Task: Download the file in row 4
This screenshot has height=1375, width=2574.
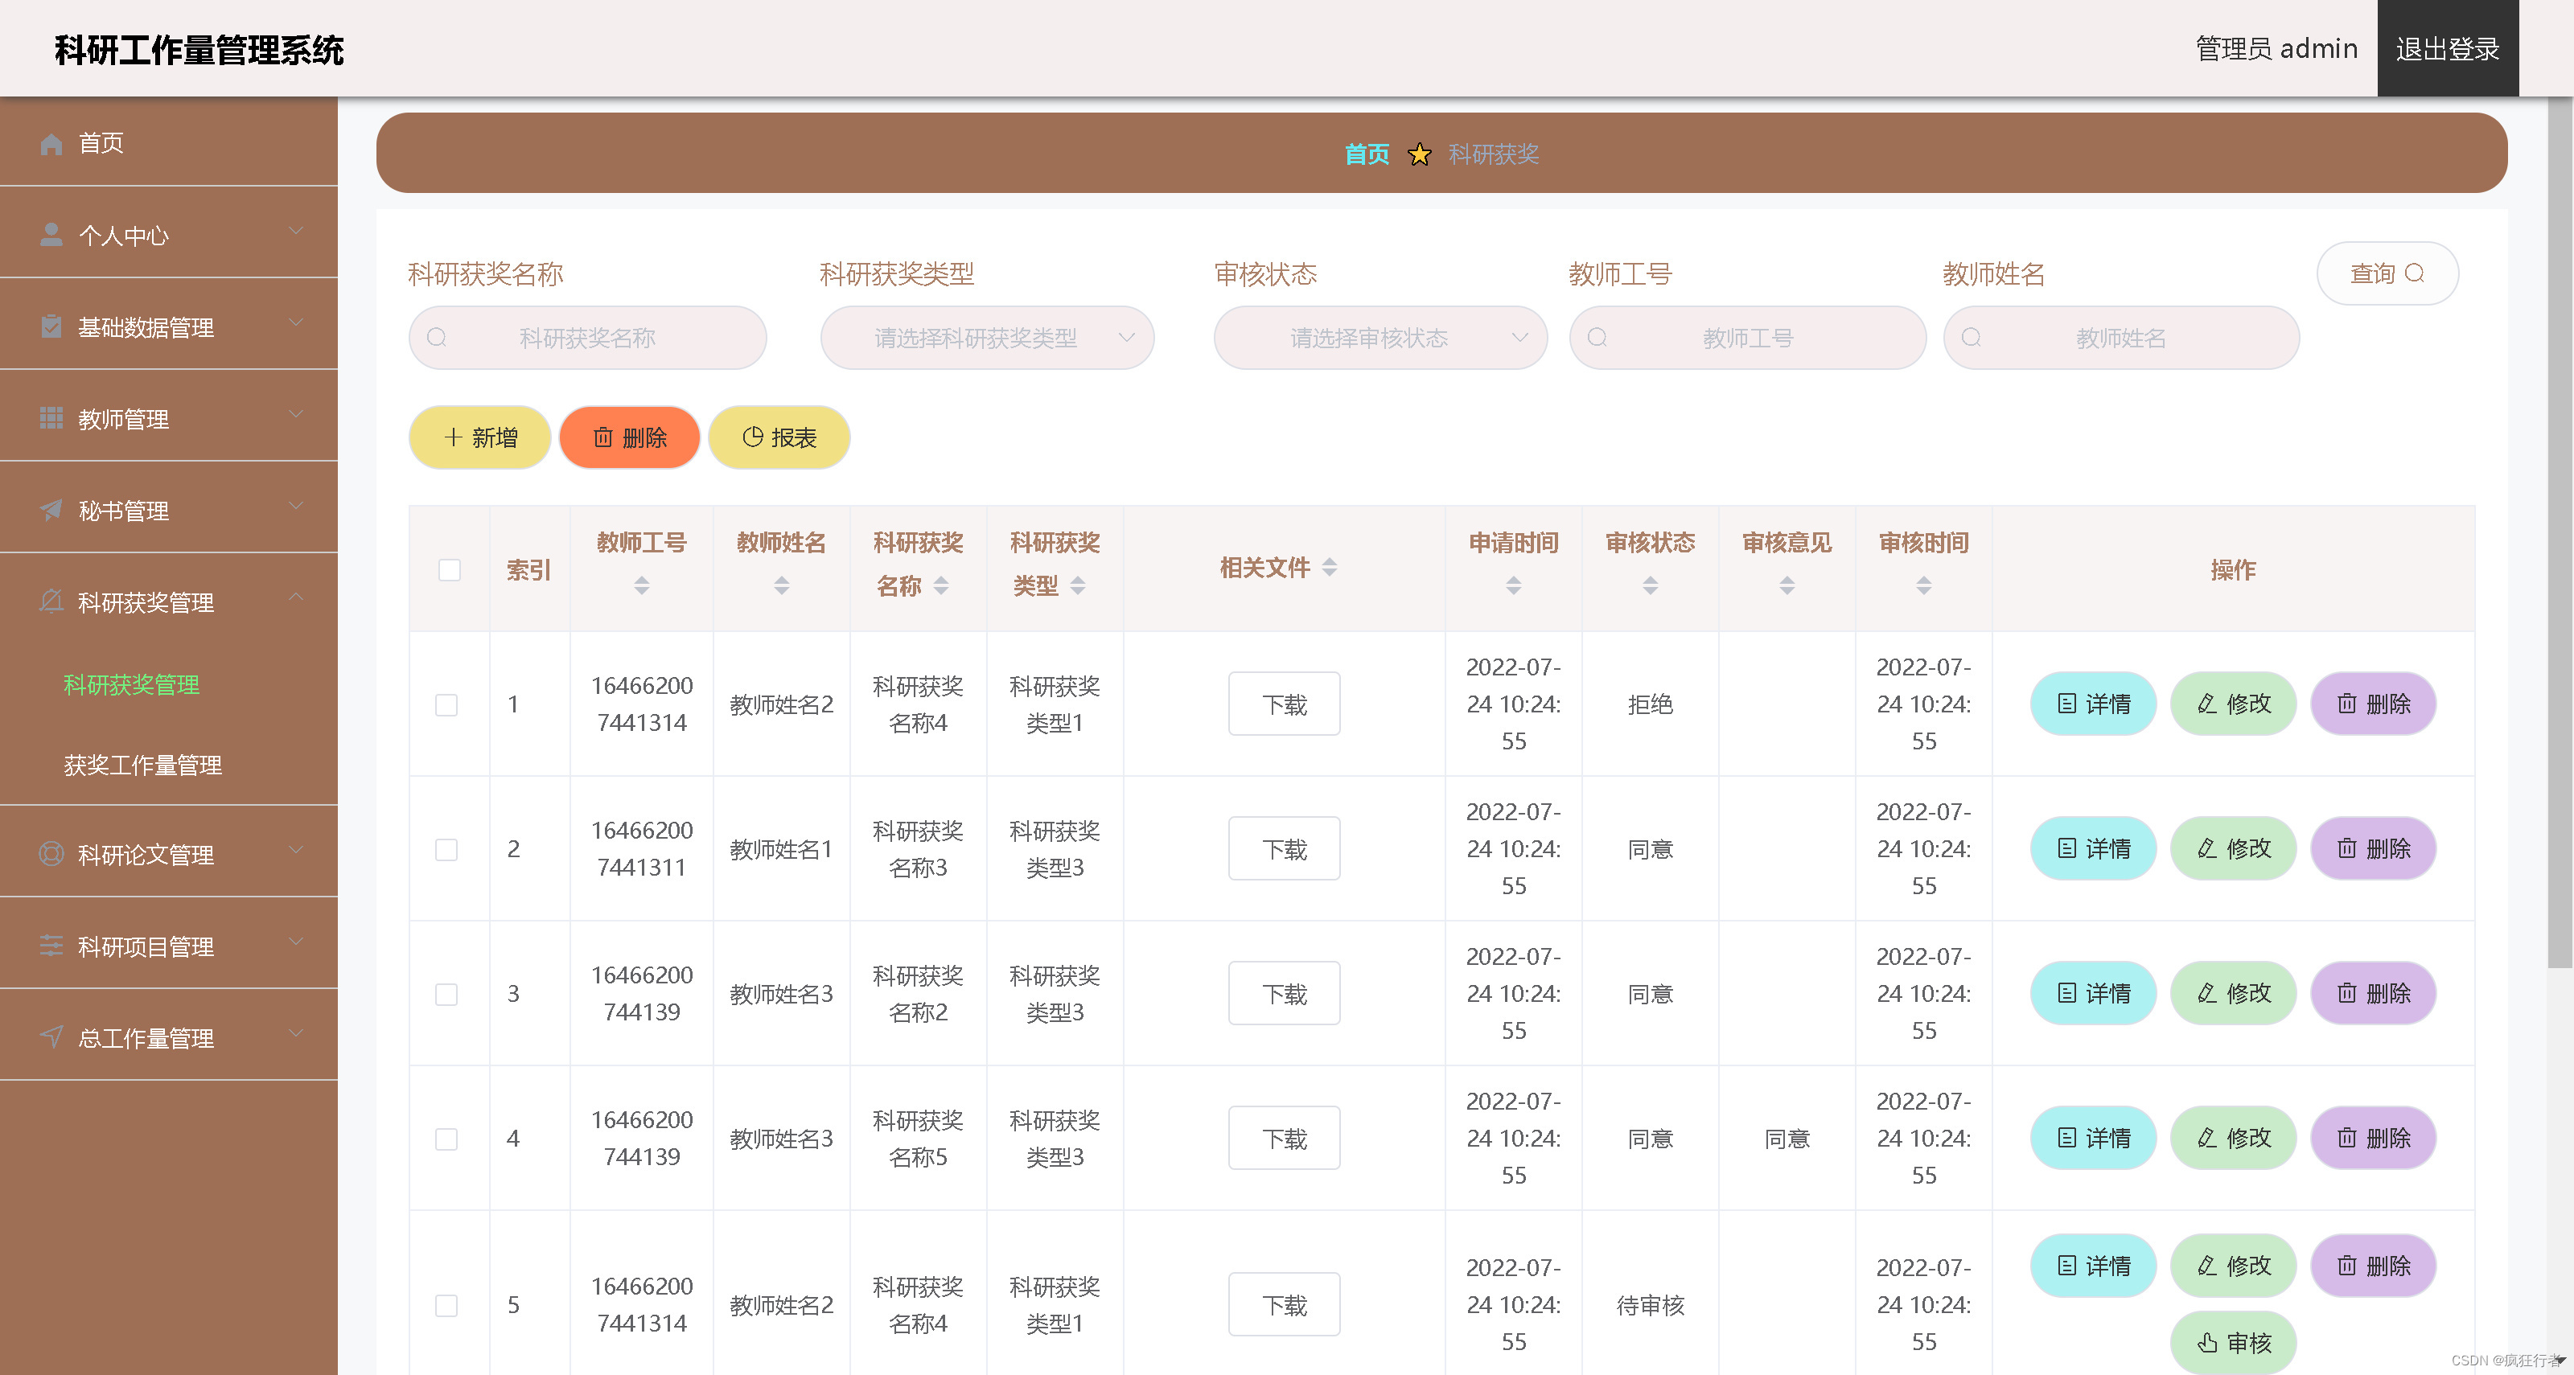Action: point(1284,1139)
